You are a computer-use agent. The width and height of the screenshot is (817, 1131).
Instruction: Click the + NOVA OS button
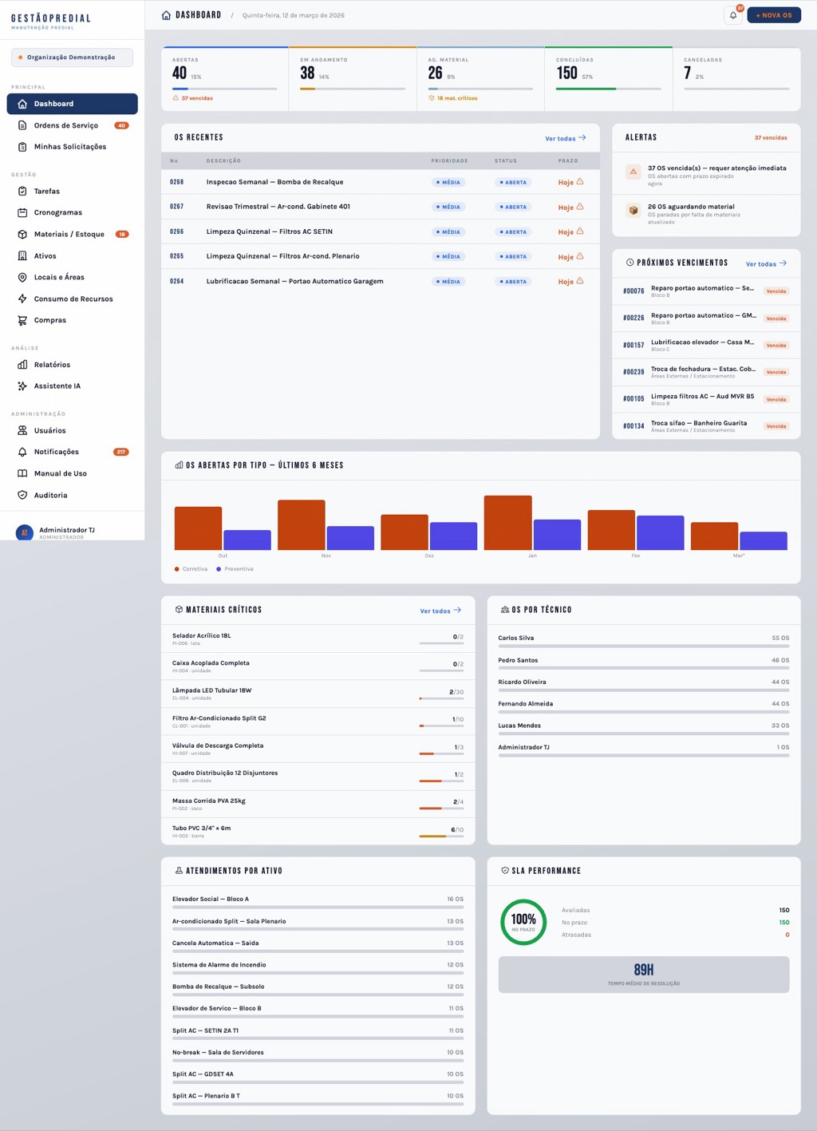click(773, 14)
